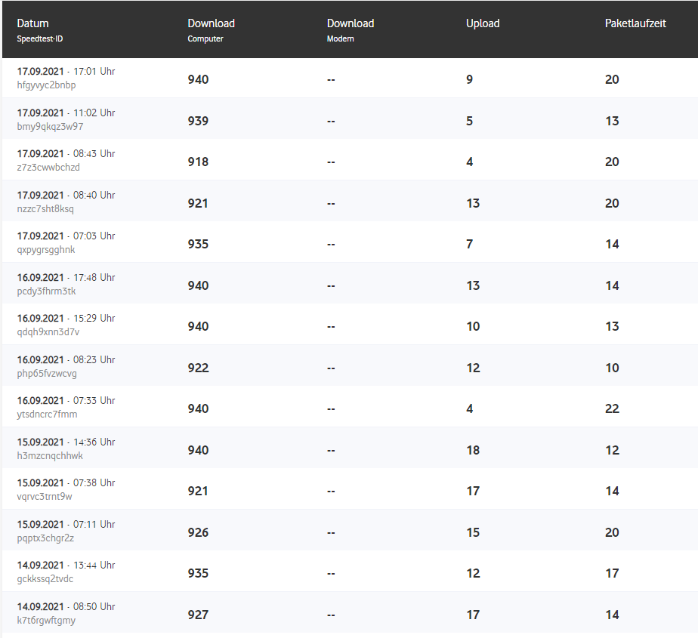Image resolution: width=698 pixels, height=638 pixels.
Task: Click the Paketlaufzeit column header
Action: 635,23
